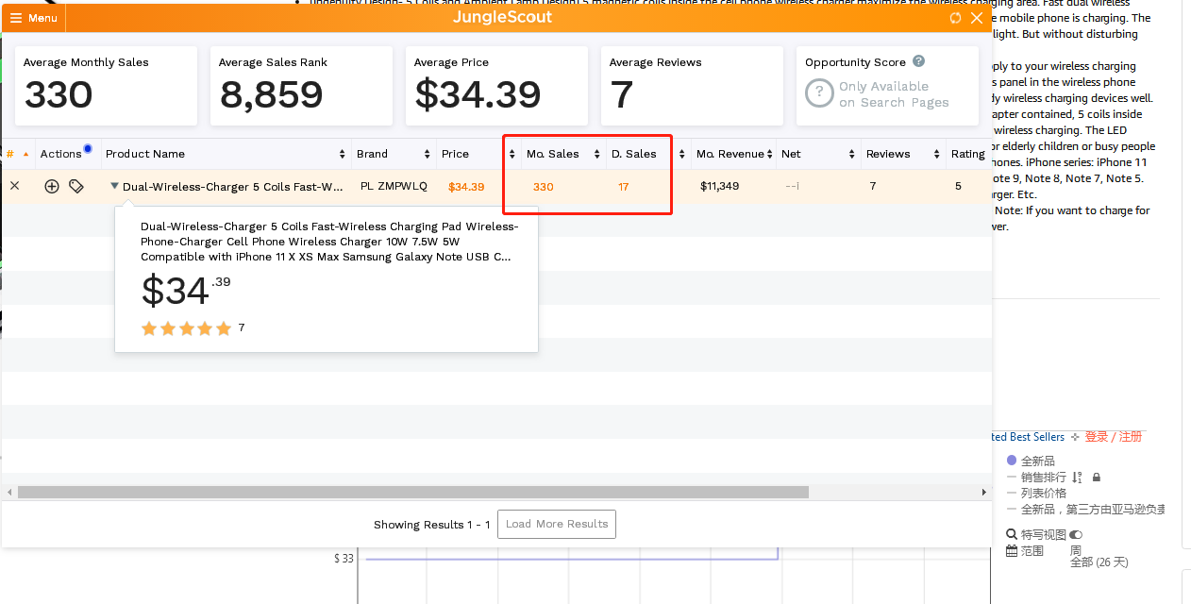Sort table by Price arrows

point(512,154)
